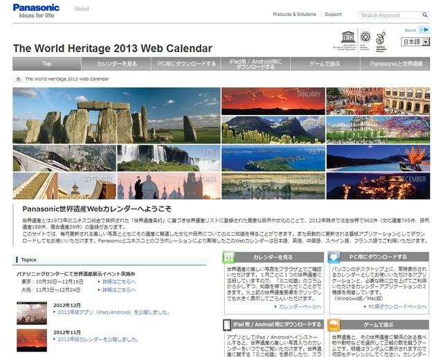
Task: Click the World Heritage Convention emblem
Action: click(365, 37)
